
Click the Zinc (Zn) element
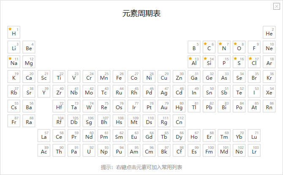[179, 77]
